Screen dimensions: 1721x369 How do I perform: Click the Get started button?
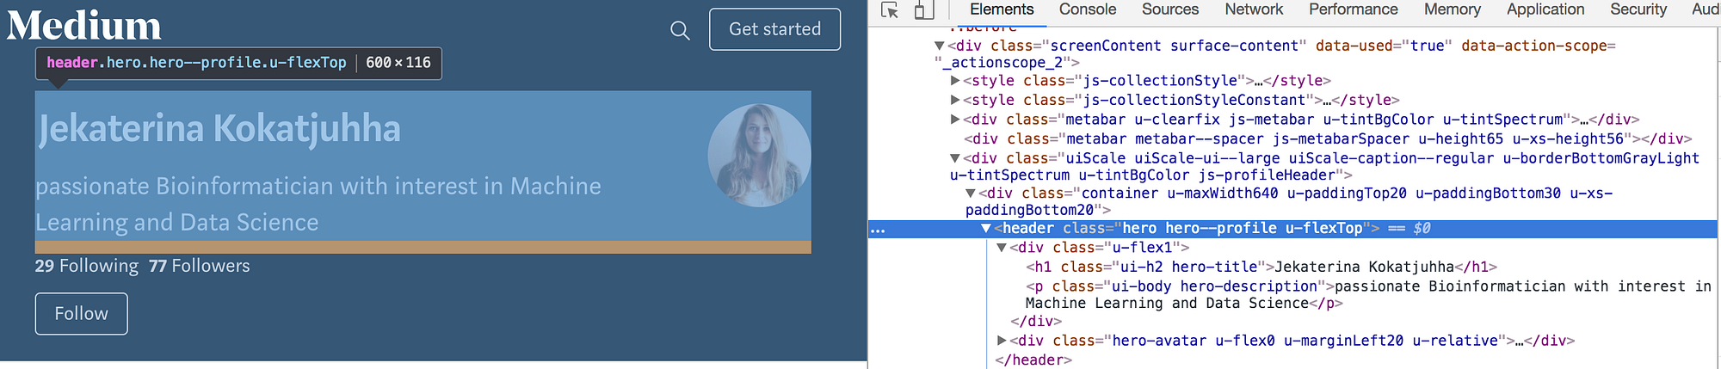(774, 29)
